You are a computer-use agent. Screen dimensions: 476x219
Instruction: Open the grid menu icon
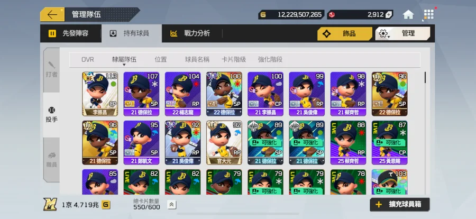pyautogui.click(x=428, y=14)
